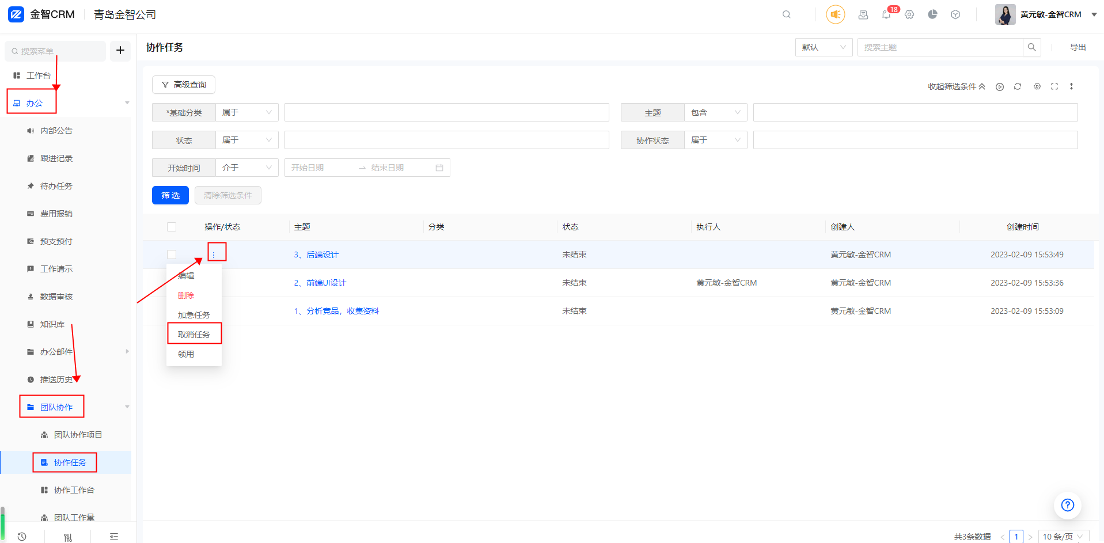The height and width of the screenshot is (543, 1104).
Task: Open history clock icon at sidebar bottom
Action: click(22, 537)
